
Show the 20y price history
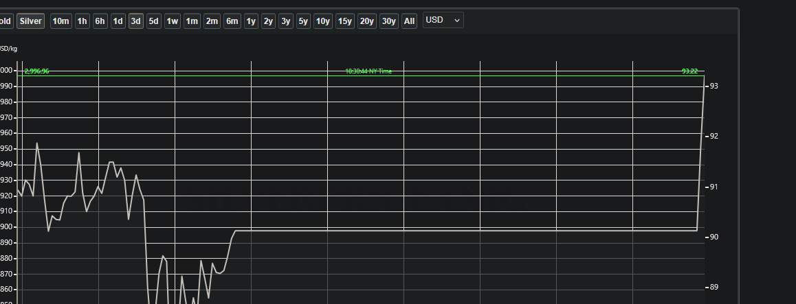coord(366,21)
